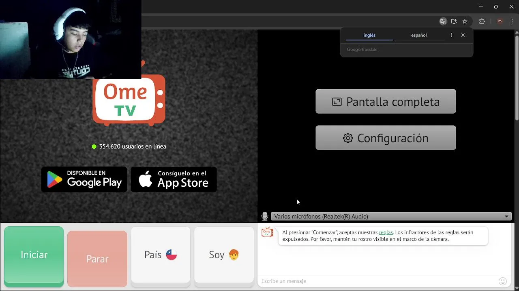
Task: Open the App Store download badge
Action: [x=174, y=179]
